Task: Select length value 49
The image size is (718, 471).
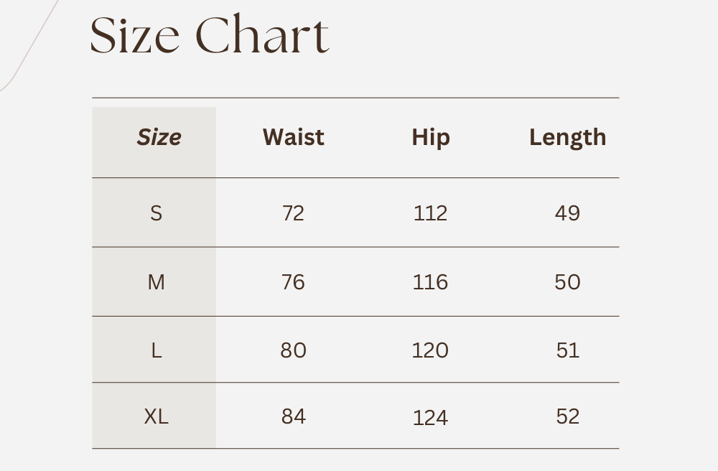Action: 567,213
